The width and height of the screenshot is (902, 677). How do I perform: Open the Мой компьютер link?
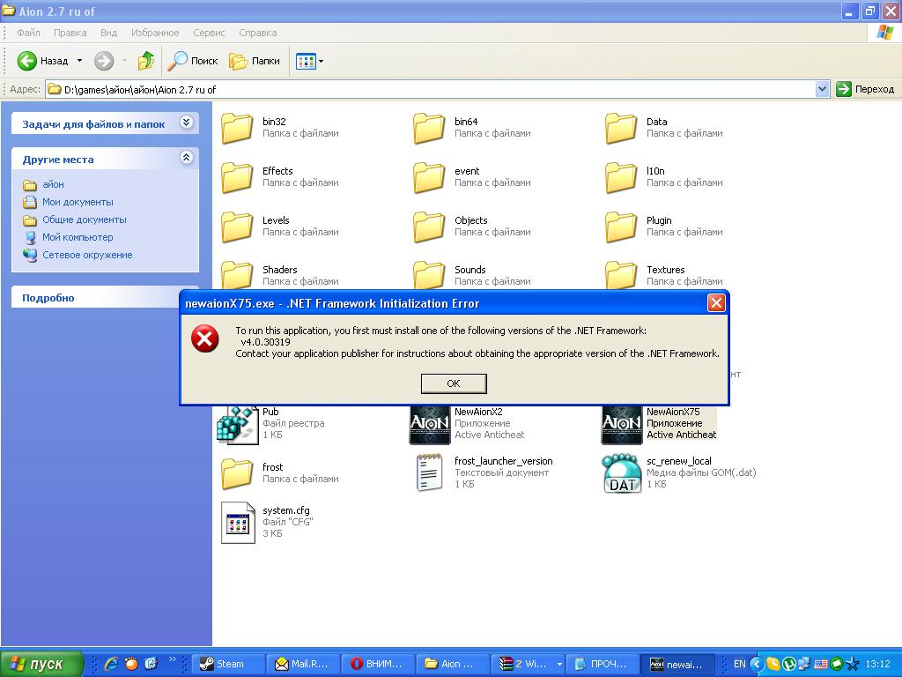tap(78, 237)
